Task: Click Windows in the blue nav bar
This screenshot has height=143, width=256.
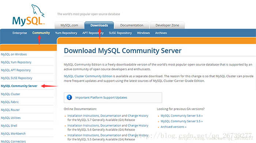Action: click(143, 33)
